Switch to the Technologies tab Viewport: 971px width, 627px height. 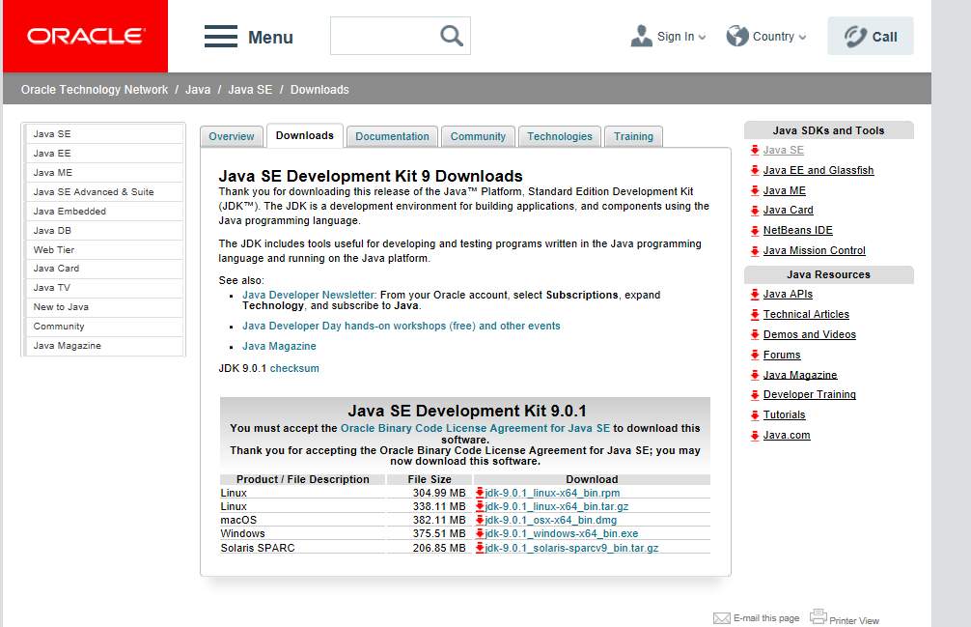(560, 136)
